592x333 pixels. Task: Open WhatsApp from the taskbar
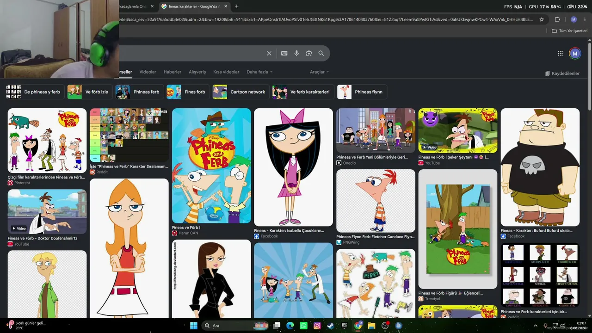tap(303, 326)
